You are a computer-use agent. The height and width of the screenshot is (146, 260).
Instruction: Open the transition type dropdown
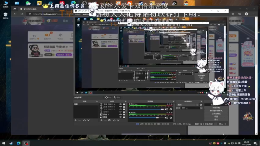tap(188, 105)
